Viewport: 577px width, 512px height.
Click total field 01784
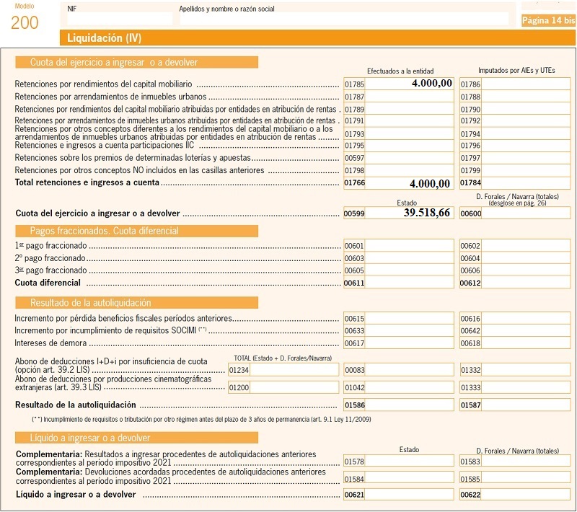526,182
